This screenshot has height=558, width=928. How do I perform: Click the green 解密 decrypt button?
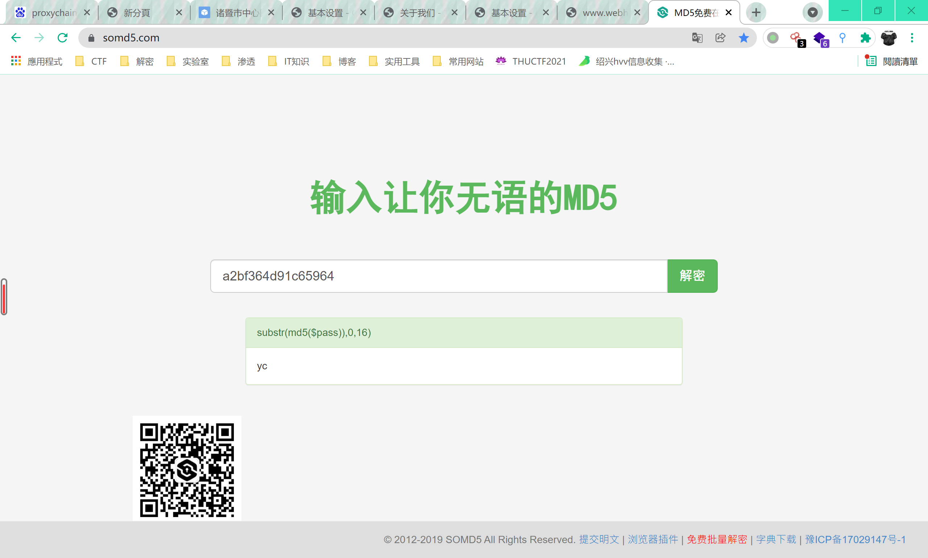coord(692,276)
